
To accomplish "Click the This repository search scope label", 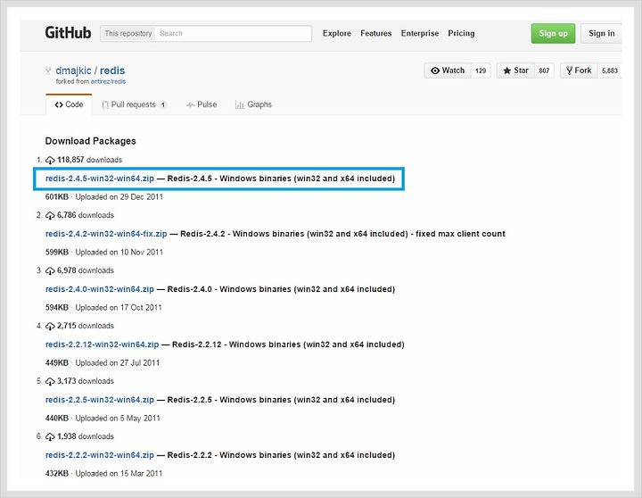I will pyautogui.click(x=128, y=33).
